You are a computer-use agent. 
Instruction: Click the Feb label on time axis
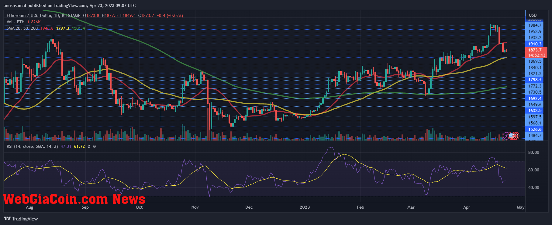361,207
